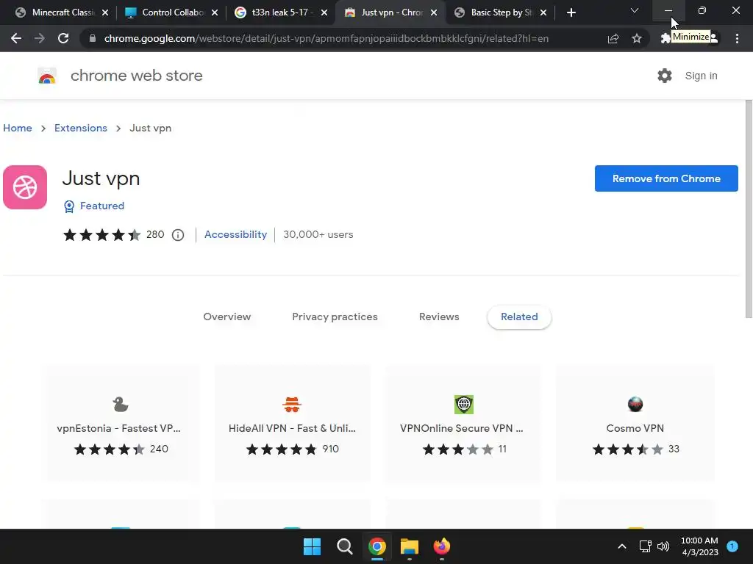Click the page vertical scrollbar

(748, 209)
